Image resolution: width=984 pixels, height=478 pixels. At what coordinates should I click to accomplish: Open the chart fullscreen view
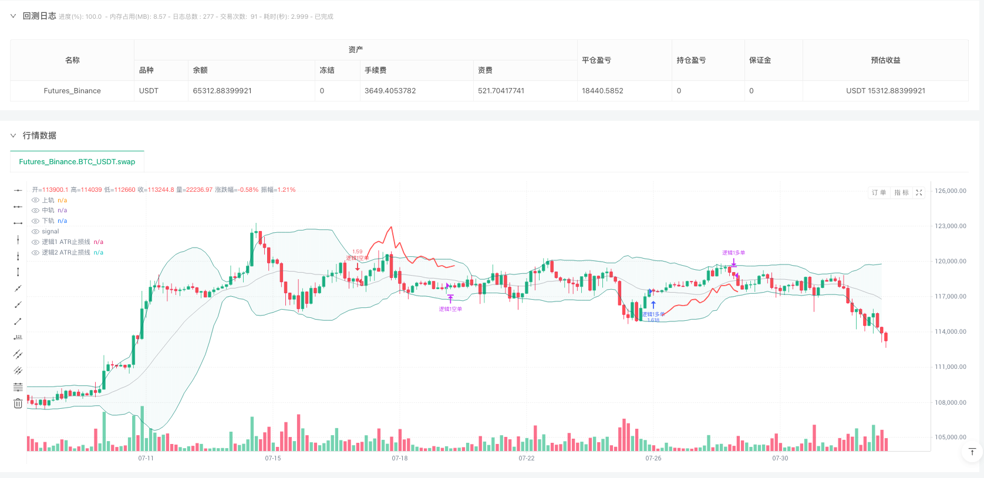pyautogui.click(x=919, y=192)
